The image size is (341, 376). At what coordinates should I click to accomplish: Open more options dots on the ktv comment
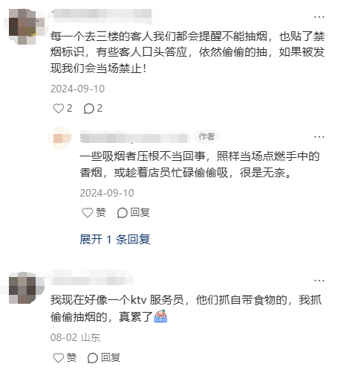click(x=319, y=281)
